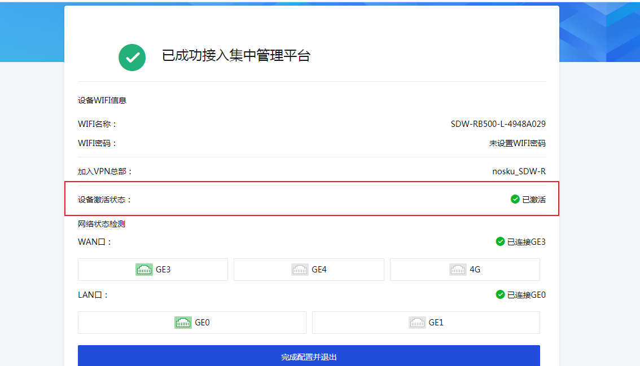Image resolution: width=640 pixels, height=366 pixels.
Task: Click the 4G port icon
Action: pos(458,270)
